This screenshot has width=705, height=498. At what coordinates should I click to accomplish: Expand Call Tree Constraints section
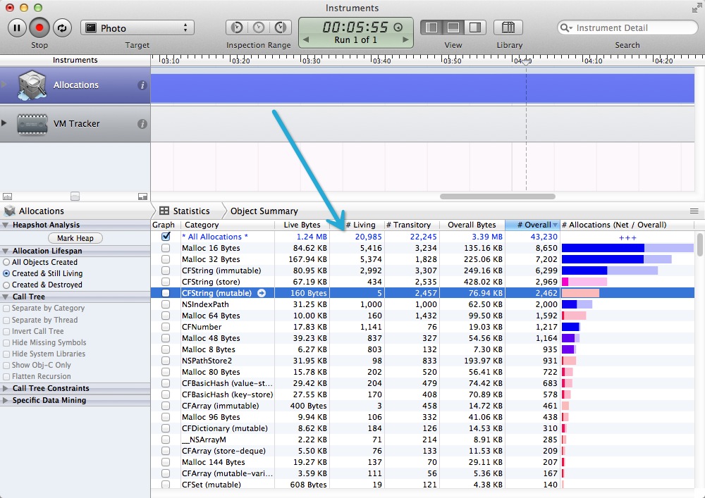click(x=6, y=388)
